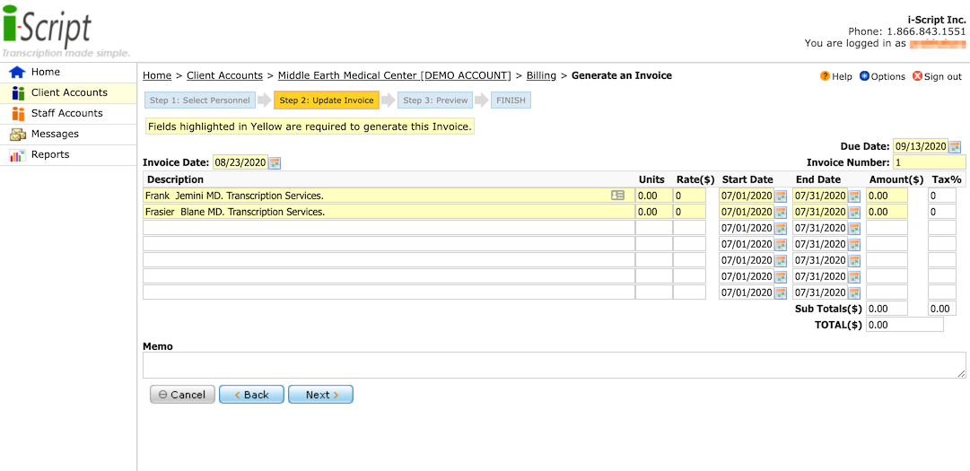The height and width of the screenshot is (471, 970).
Task: Click into the Memo text area
Action: click(x=554, y=365)
